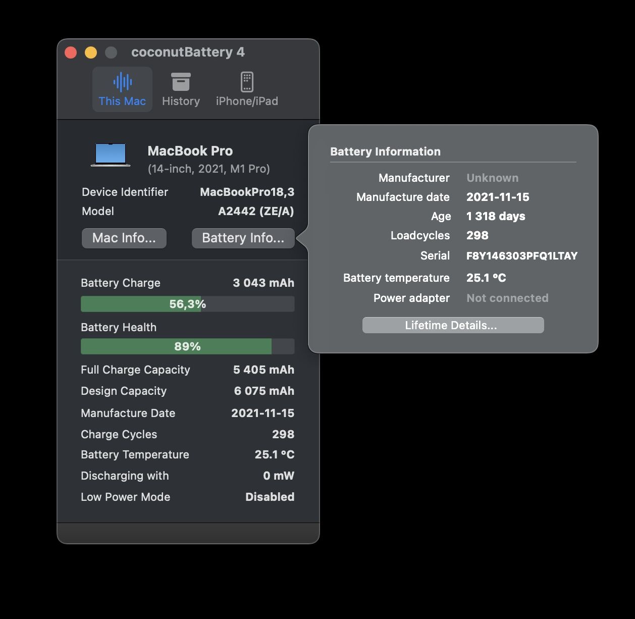This screenshot has height=619, width=635.
Task: Click the coconutBattery 4 window title
Action: point(188,52)
